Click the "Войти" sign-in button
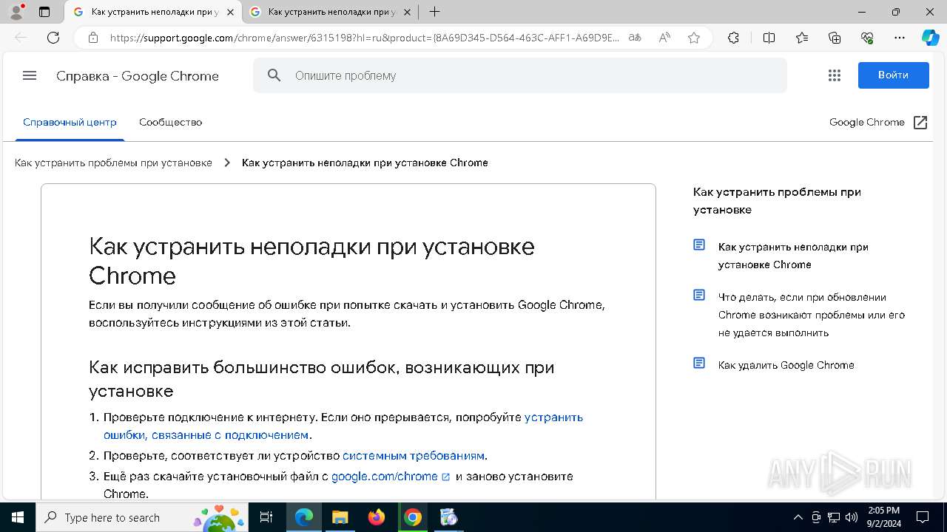The height and width of the screenshot is (532, 947). (x=893, y=75)
